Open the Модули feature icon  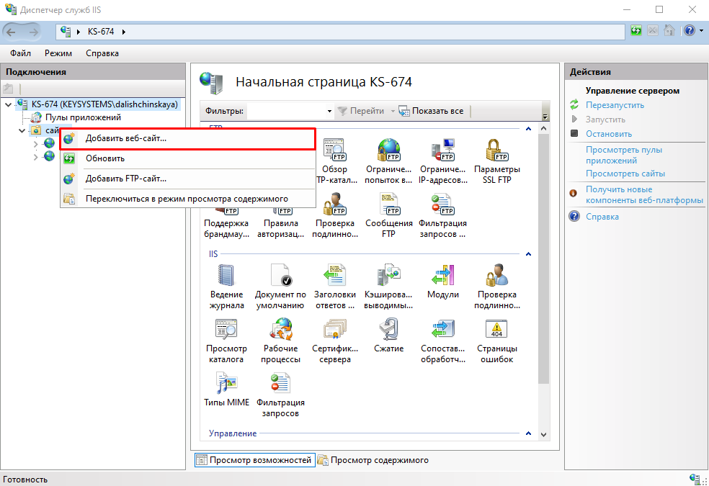[442, 277]
